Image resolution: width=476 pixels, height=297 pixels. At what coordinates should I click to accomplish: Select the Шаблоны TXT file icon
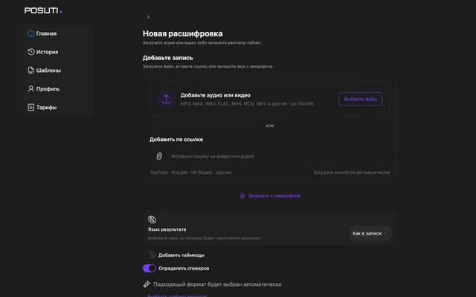(31, 71)
